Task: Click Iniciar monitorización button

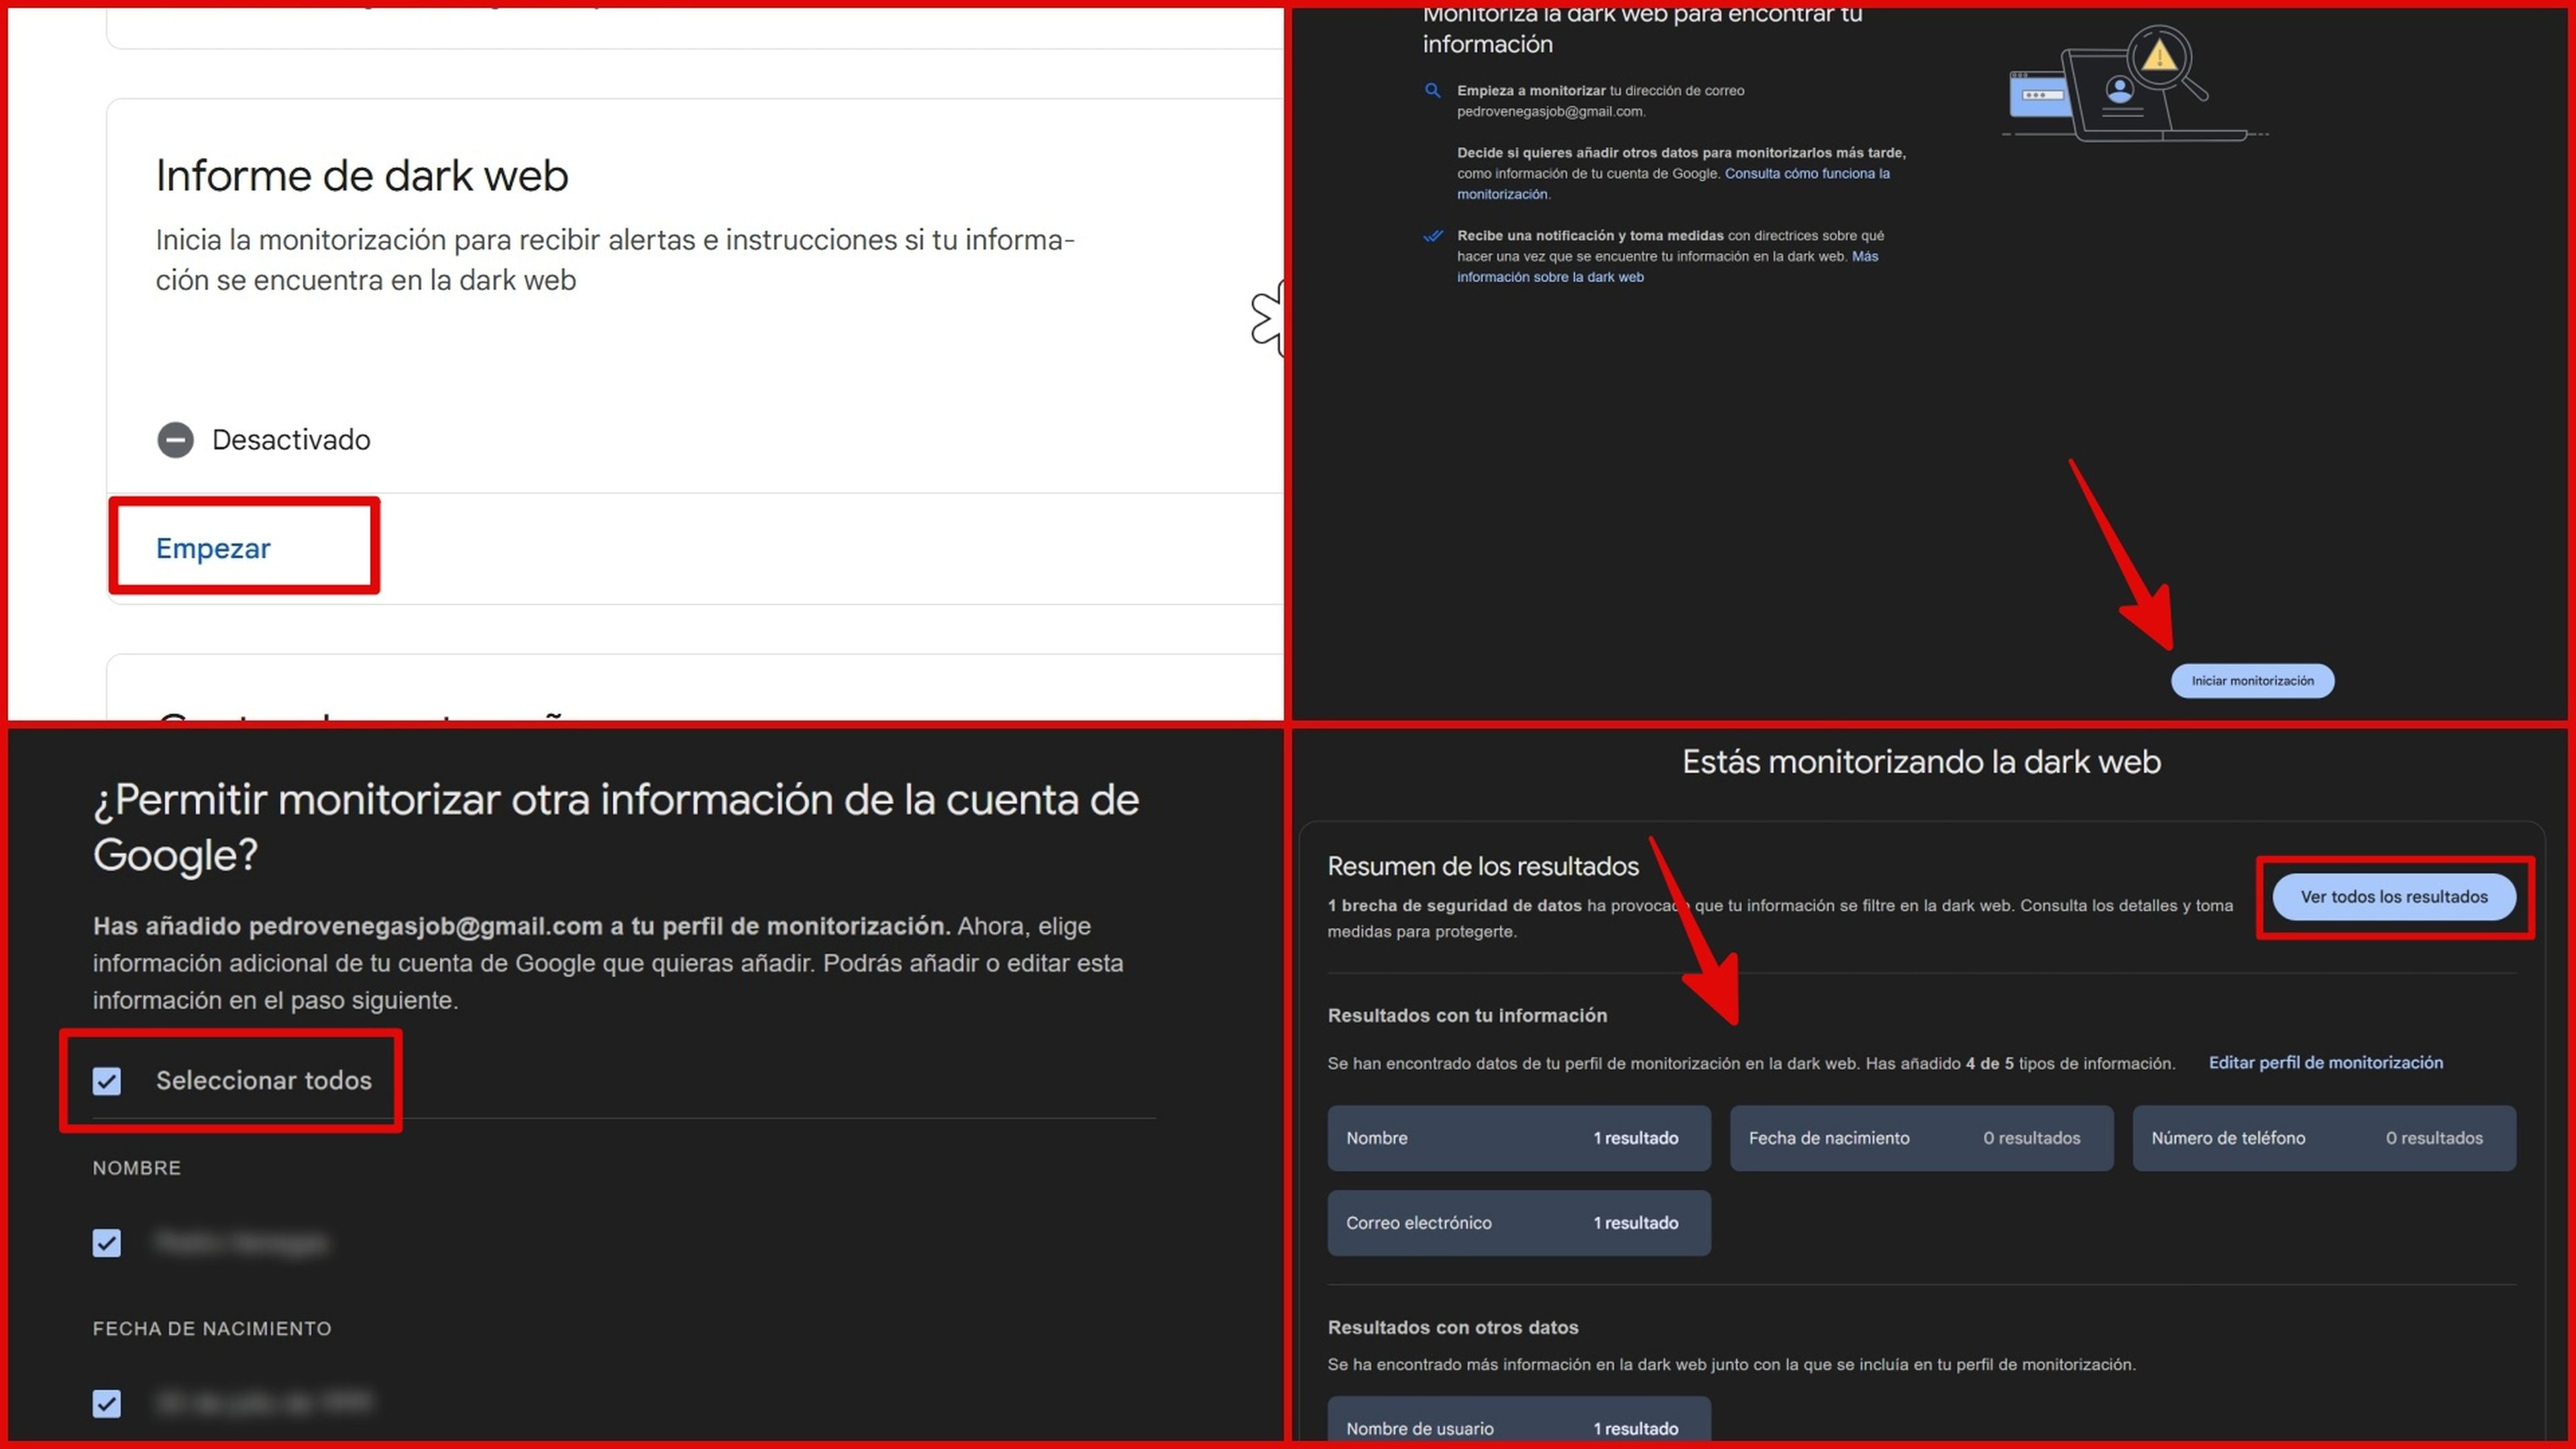Action: [2252, 681]
